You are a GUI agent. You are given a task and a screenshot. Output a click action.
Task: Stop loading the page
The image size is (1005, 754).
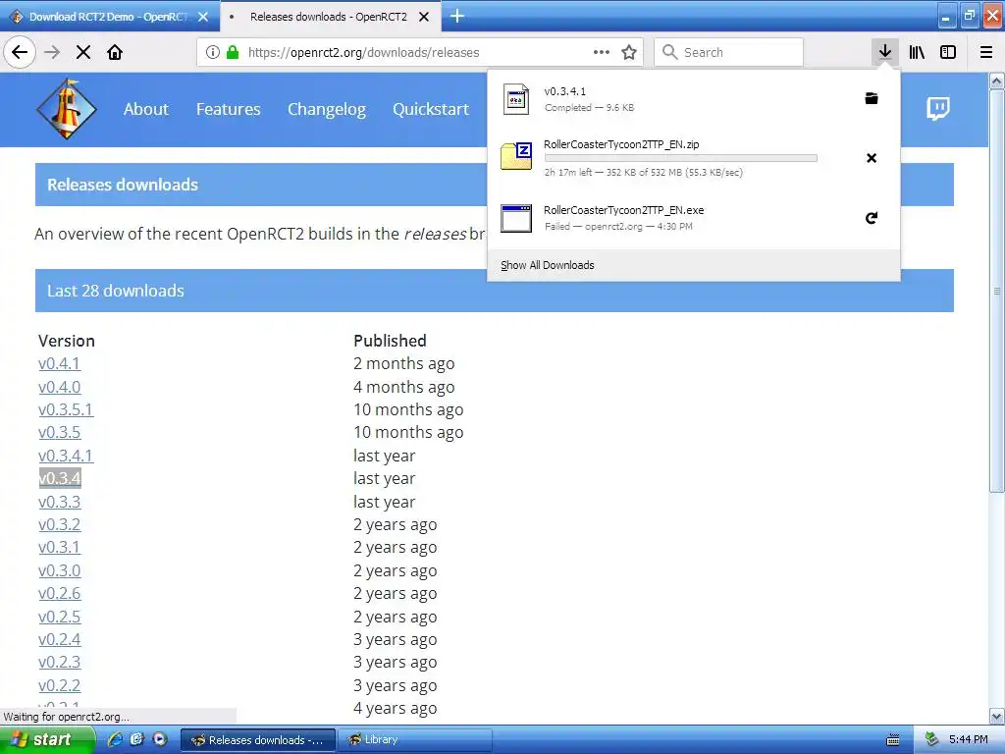(x=83, y=52)
